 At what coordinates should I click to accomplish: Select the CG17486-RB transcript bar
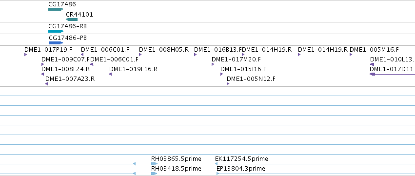point(56,31)
